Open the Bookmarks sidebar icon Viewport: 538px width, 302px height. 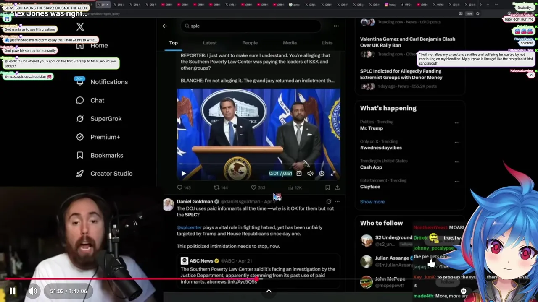coord(80,155)
